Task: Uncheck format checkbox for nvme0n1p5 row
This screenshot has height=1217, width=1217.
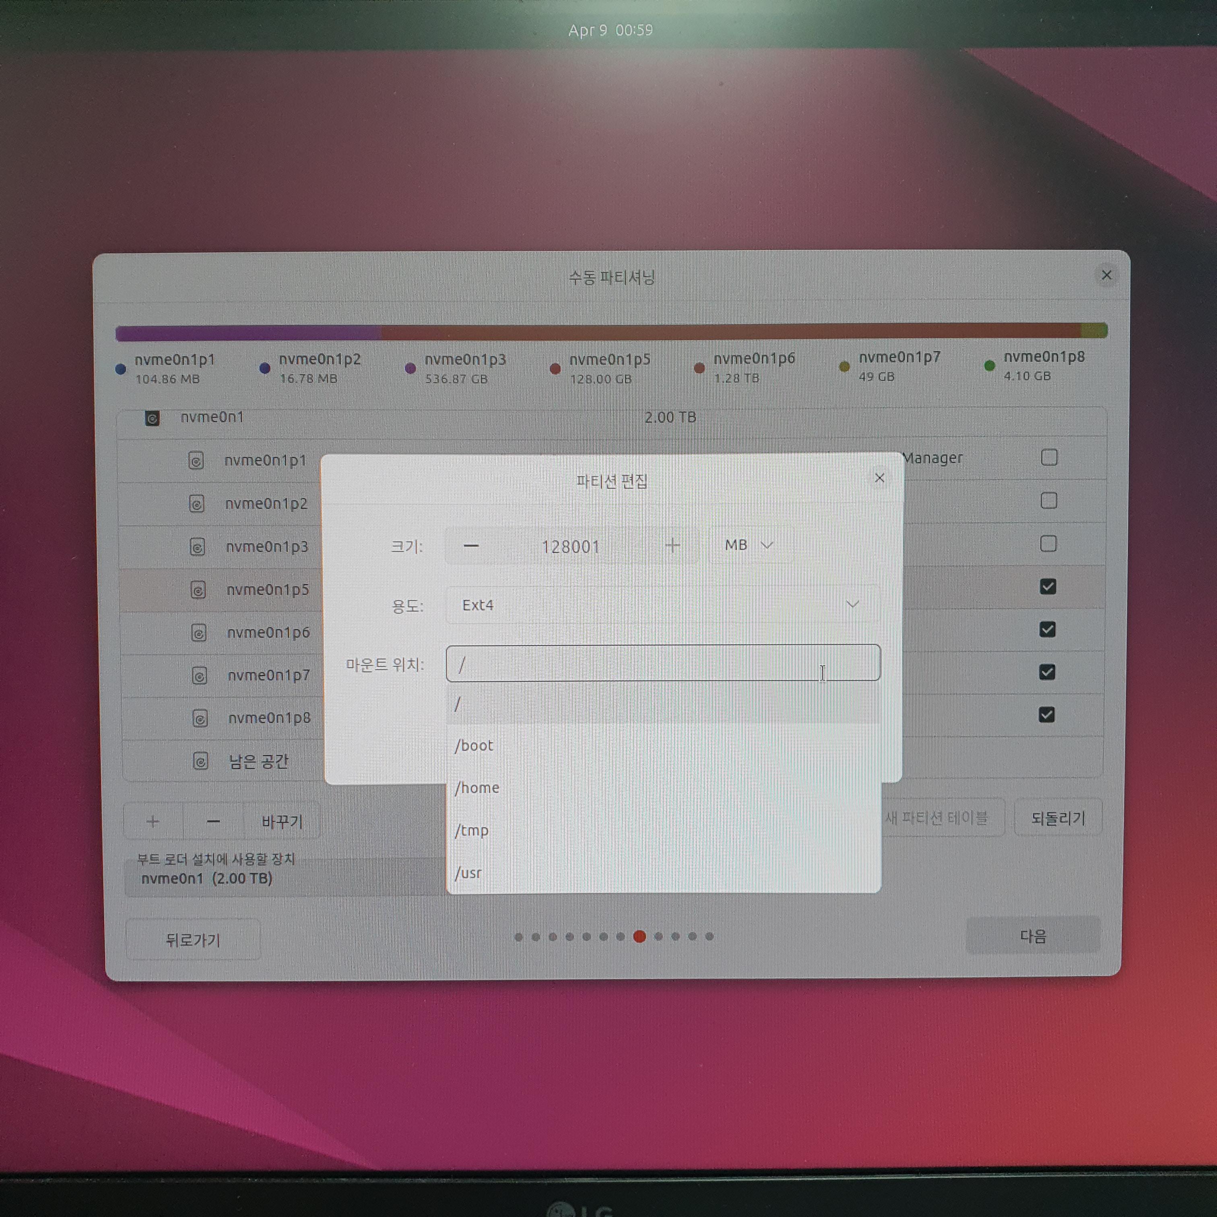Action: [1048, 586]
